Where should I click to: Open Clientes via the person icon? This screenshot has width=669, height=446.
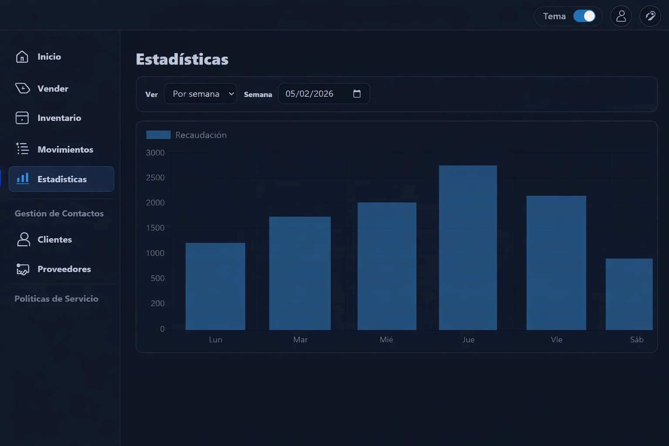click(24, 239)
